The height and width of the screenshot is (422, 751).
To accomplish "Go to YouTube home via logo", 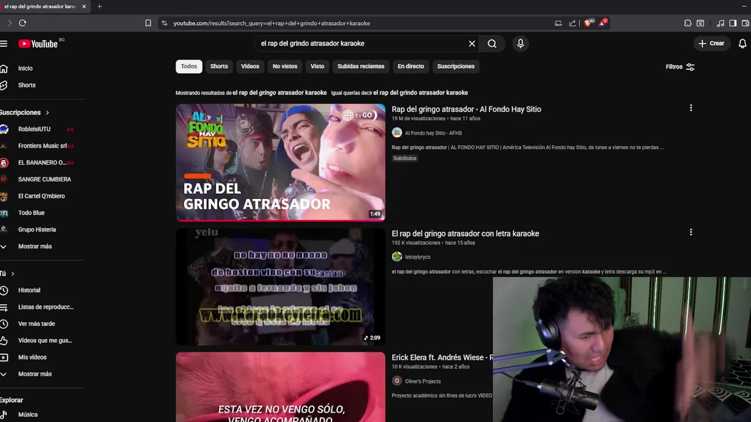I will click(x=38, y=44).
